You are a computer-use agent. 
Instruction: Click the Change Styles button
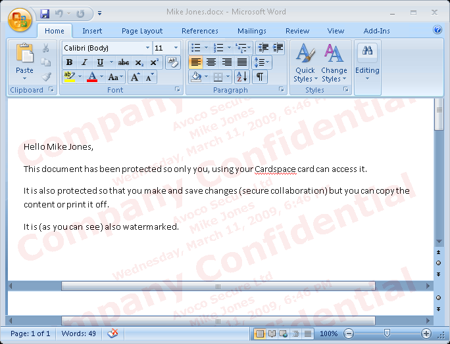(x=334, y=64)
